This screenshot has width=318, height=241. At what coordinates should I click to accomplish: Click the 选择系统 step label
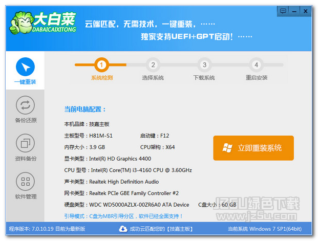(153, 78)
